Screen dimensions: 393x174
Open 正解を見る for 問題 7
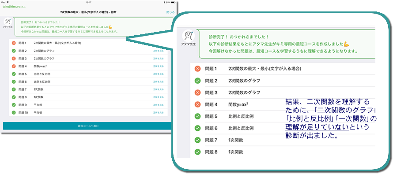click(x=159, y=89)
